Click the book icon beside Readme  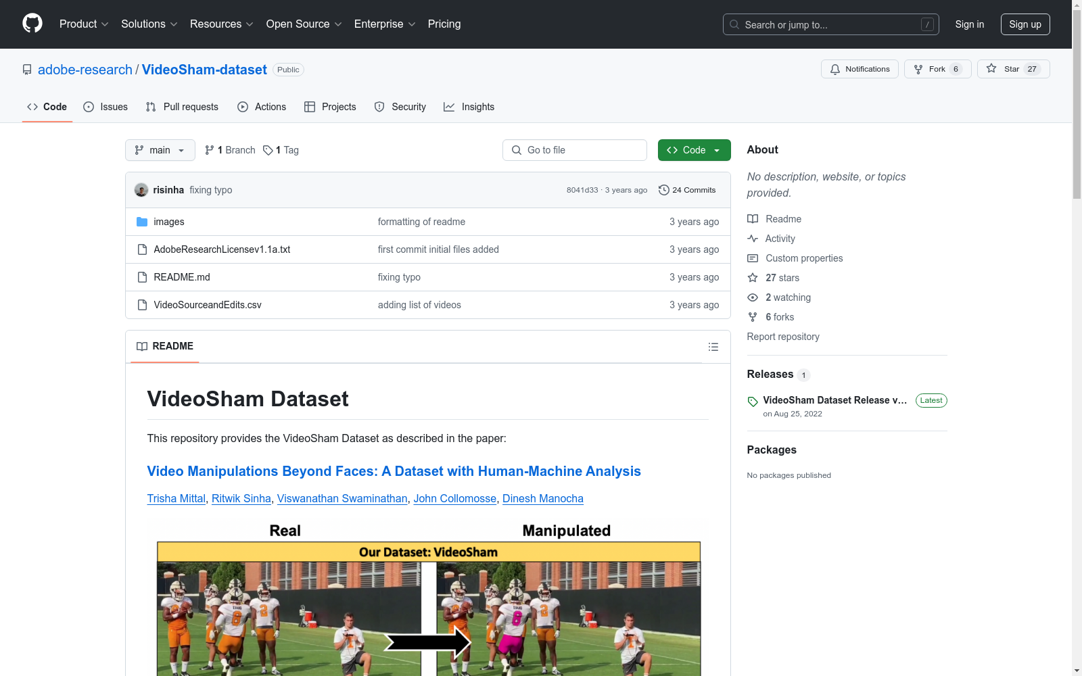[x=753, y=219]
